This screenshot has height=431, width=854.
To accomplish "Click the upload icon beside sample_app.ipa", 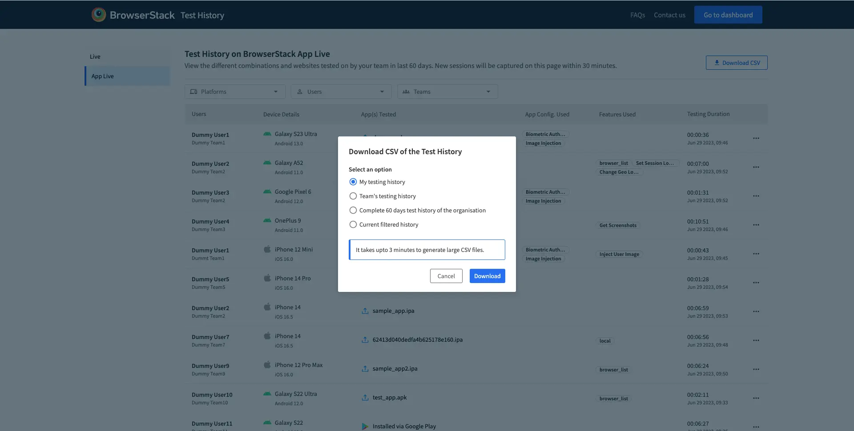I will point(365,311).
